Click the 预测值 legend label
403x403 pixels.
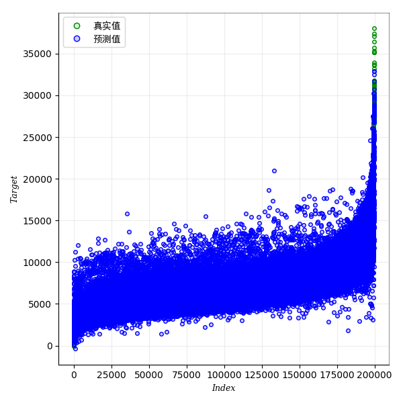tap(106, 39)
